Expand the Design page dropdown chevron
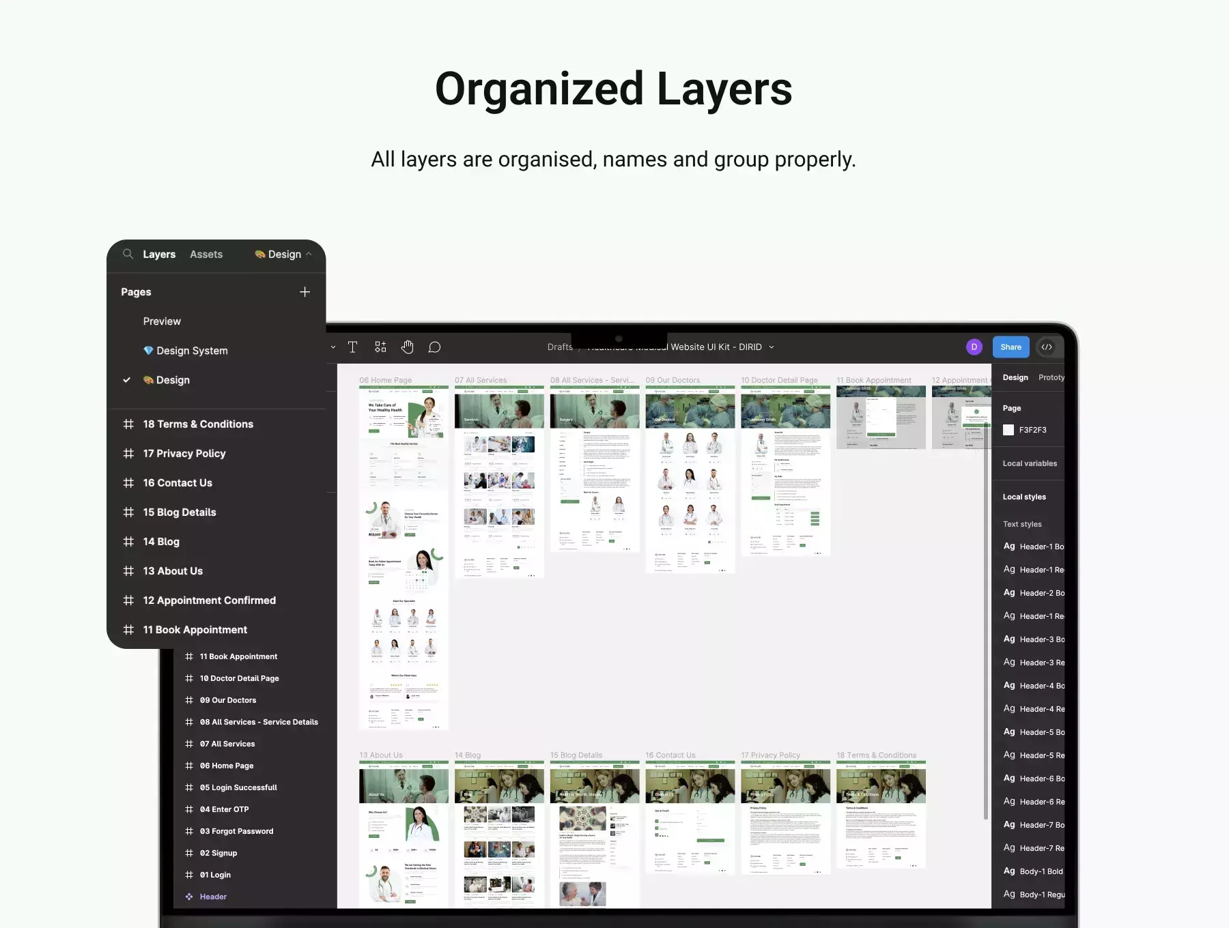1229x928 pixels. 309,254
